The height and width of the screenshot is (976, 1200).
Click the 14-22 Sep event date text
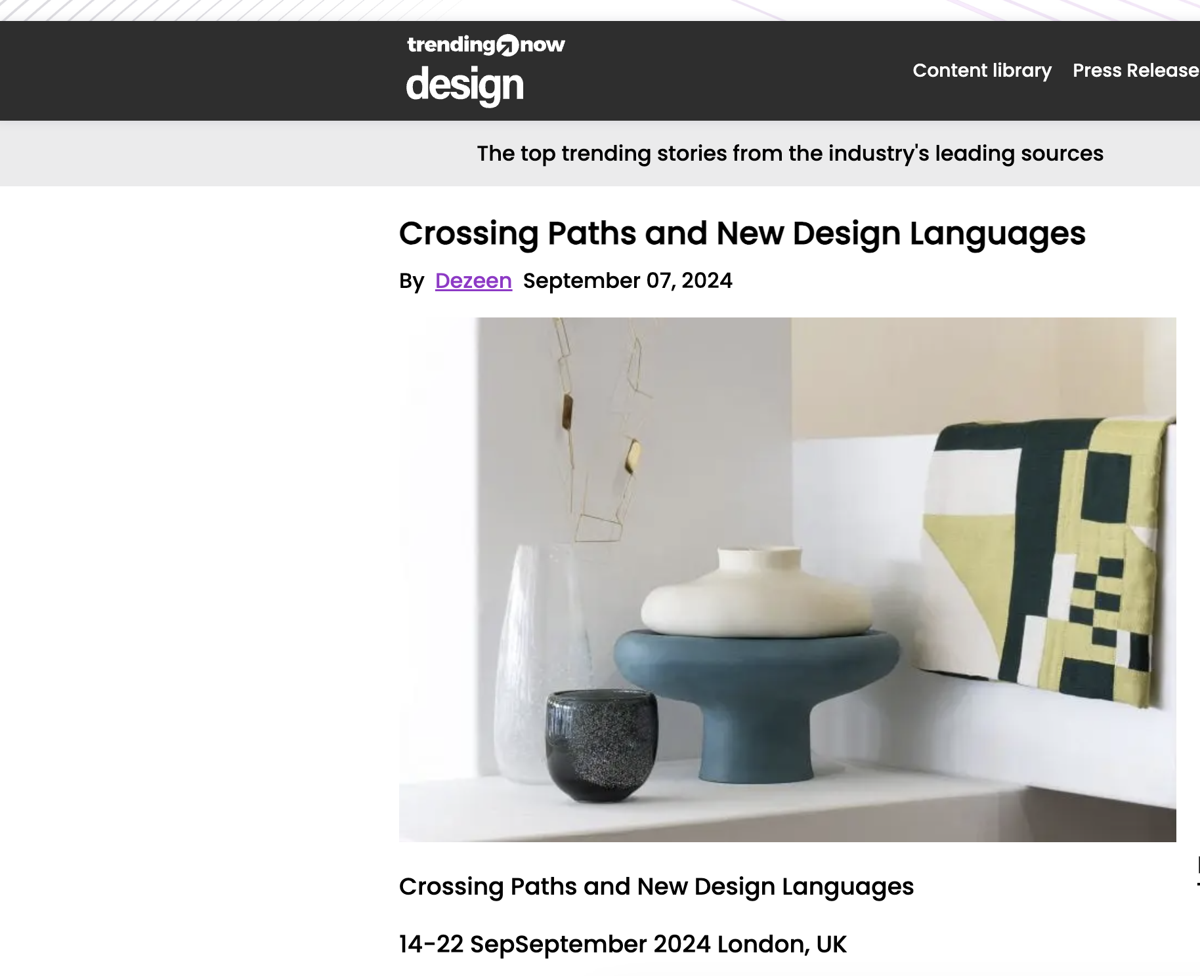457,945
